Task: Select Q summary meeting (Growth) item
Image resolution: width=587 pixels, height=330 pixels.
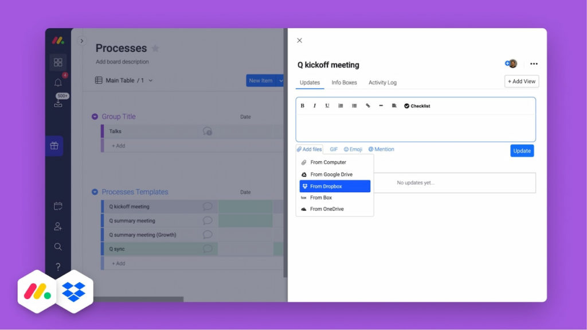Action: pyautogui.click(x=143, y=235)
